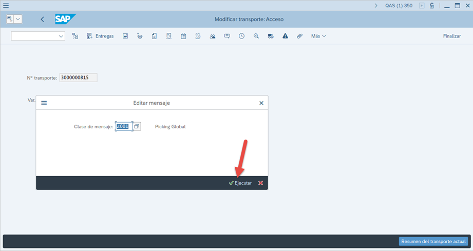Open the dropdown arrow beside SAP back button

coord(18,19)
